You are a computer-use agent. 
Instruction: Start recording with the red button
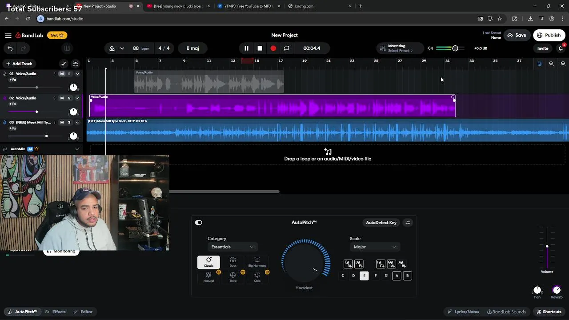[x=273, y=48]
